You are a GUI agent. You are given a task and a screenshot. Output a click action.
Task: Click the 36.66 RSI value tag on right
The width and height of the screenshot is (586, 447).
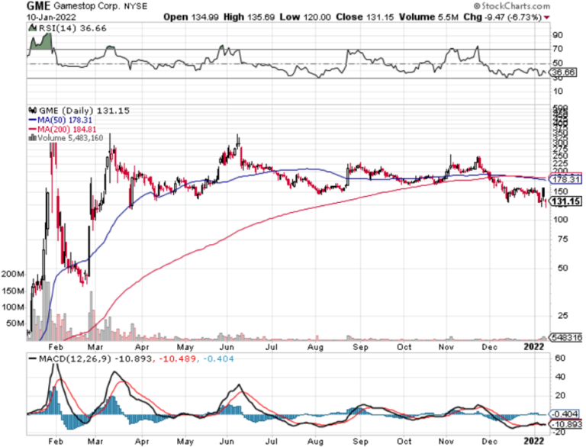[564, 72]
